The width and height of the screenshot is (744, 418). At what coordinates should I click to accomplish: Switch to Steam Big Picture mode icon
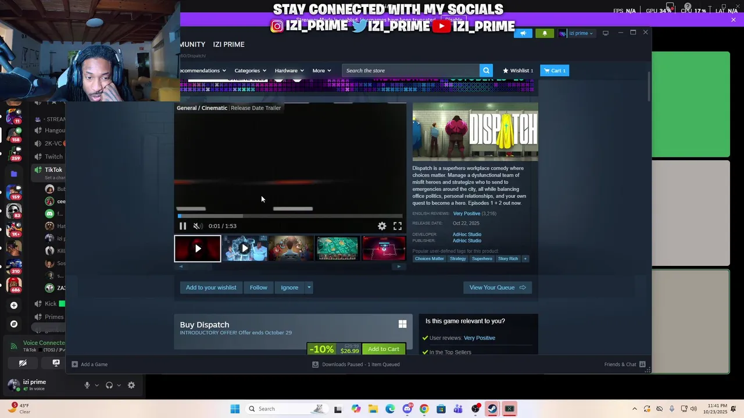pos(606,33)
